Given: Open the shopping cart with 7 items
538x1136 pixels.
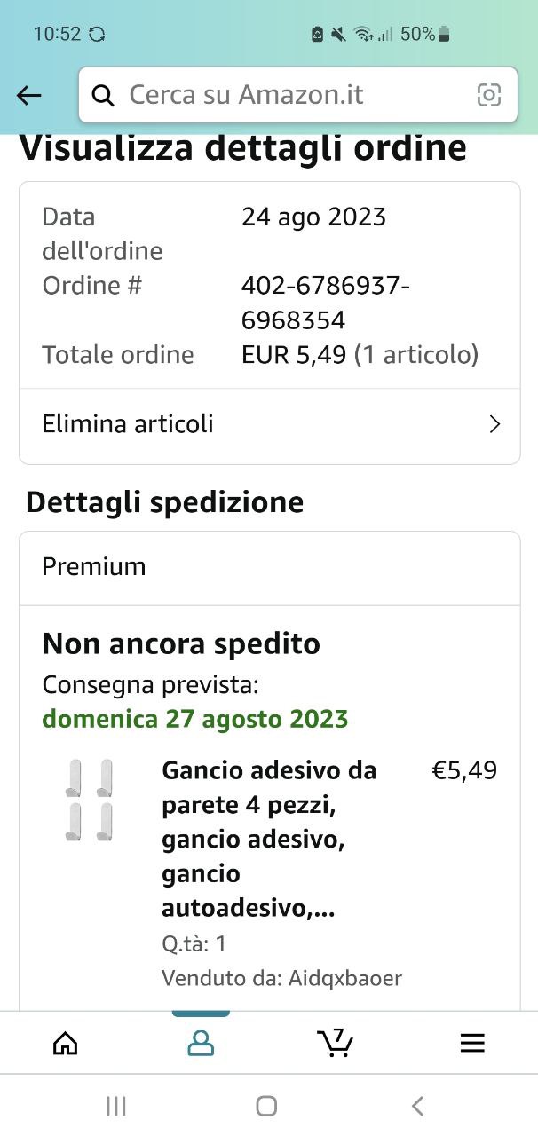Looking at the screenshot, I should 335,1043.
